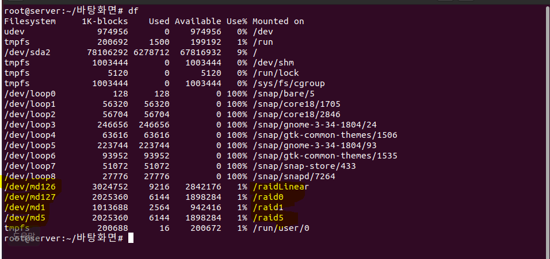550x259 pixels.
Task: Select the highlighted '/dev/md1' device
Action: tap(25, 207)
